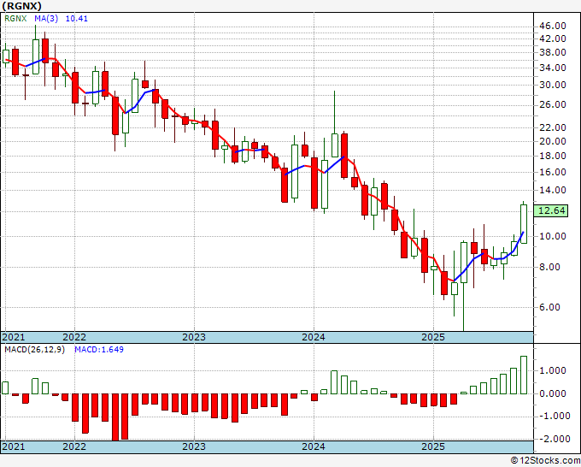Screen dimensions: 581x467
Task: Click the 18.00 price axis label
Action: pos(553,156)
